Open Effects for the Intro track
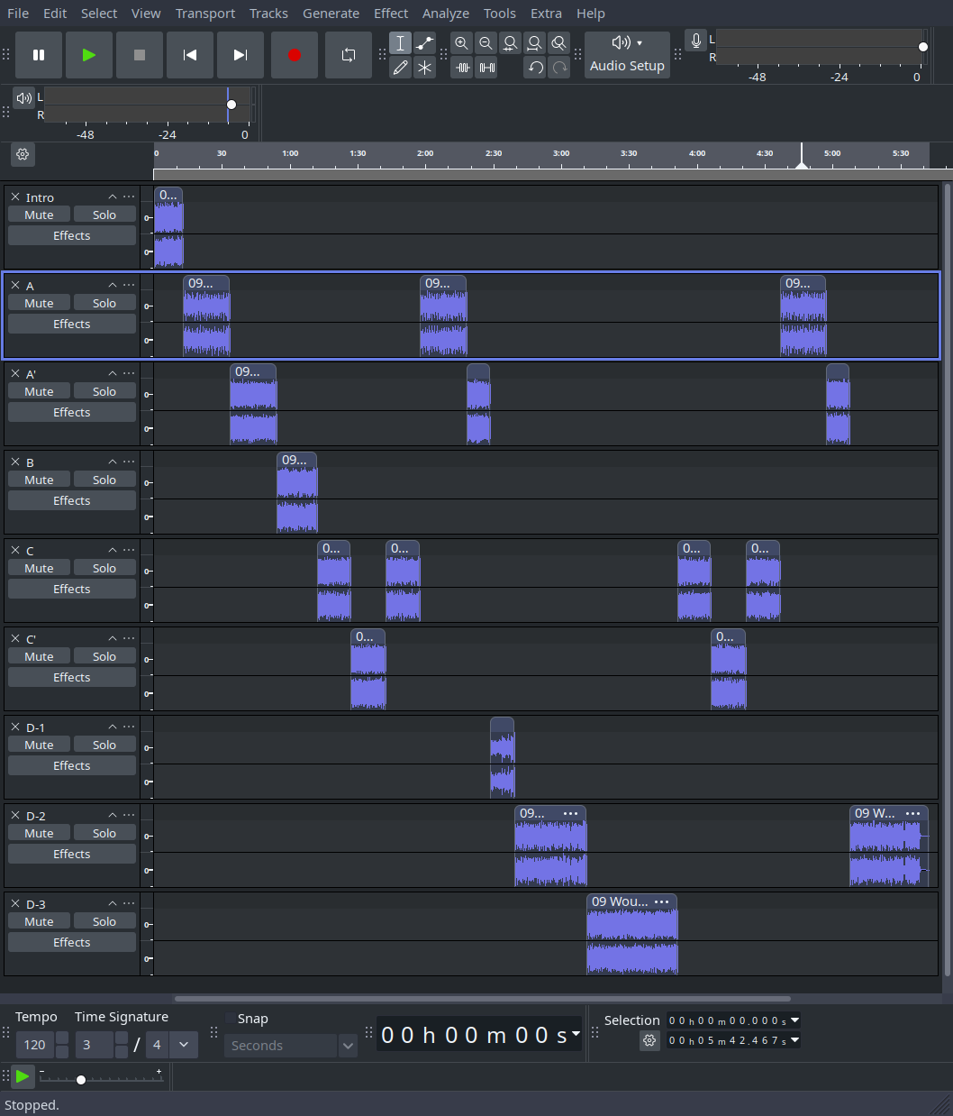This screenshot has height=1116, width=953. point(72,235)
